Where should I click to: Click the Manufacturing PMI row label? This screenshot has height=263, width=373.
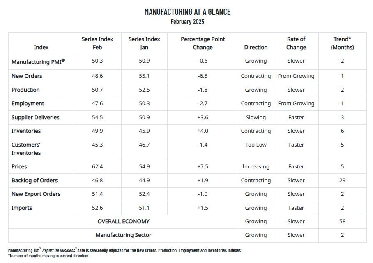(38, 62)
